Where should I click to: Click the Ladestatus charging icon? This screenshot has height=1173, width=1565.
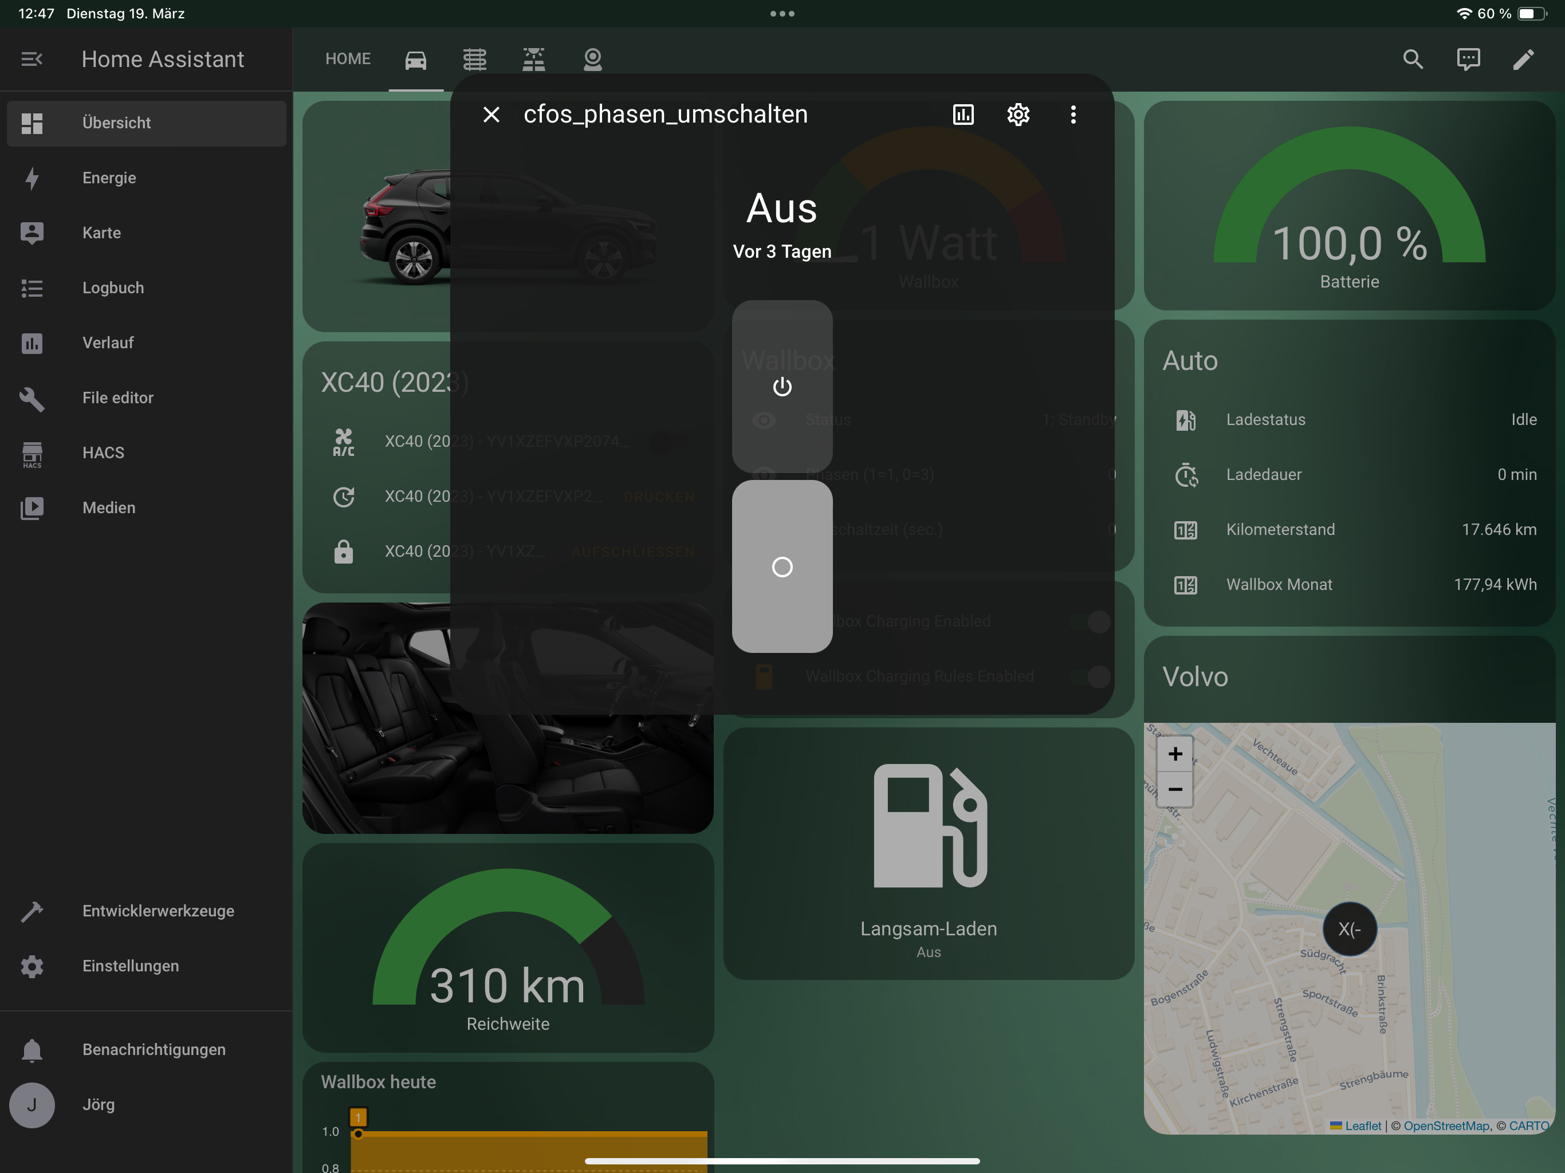click(1186, 420)
